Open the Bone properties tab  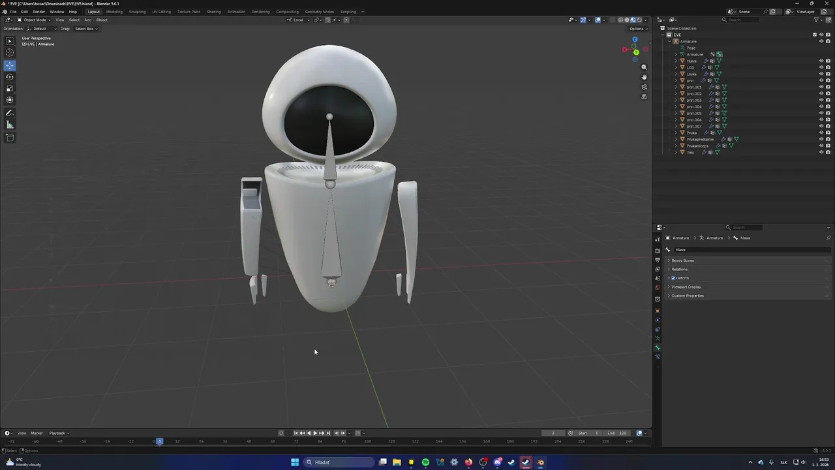pos(658,348)
